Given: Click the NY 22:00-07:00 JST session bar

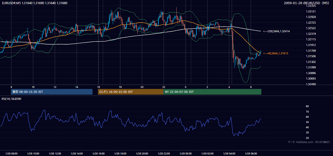Looking at the screenshot, I should click(212, 92).
